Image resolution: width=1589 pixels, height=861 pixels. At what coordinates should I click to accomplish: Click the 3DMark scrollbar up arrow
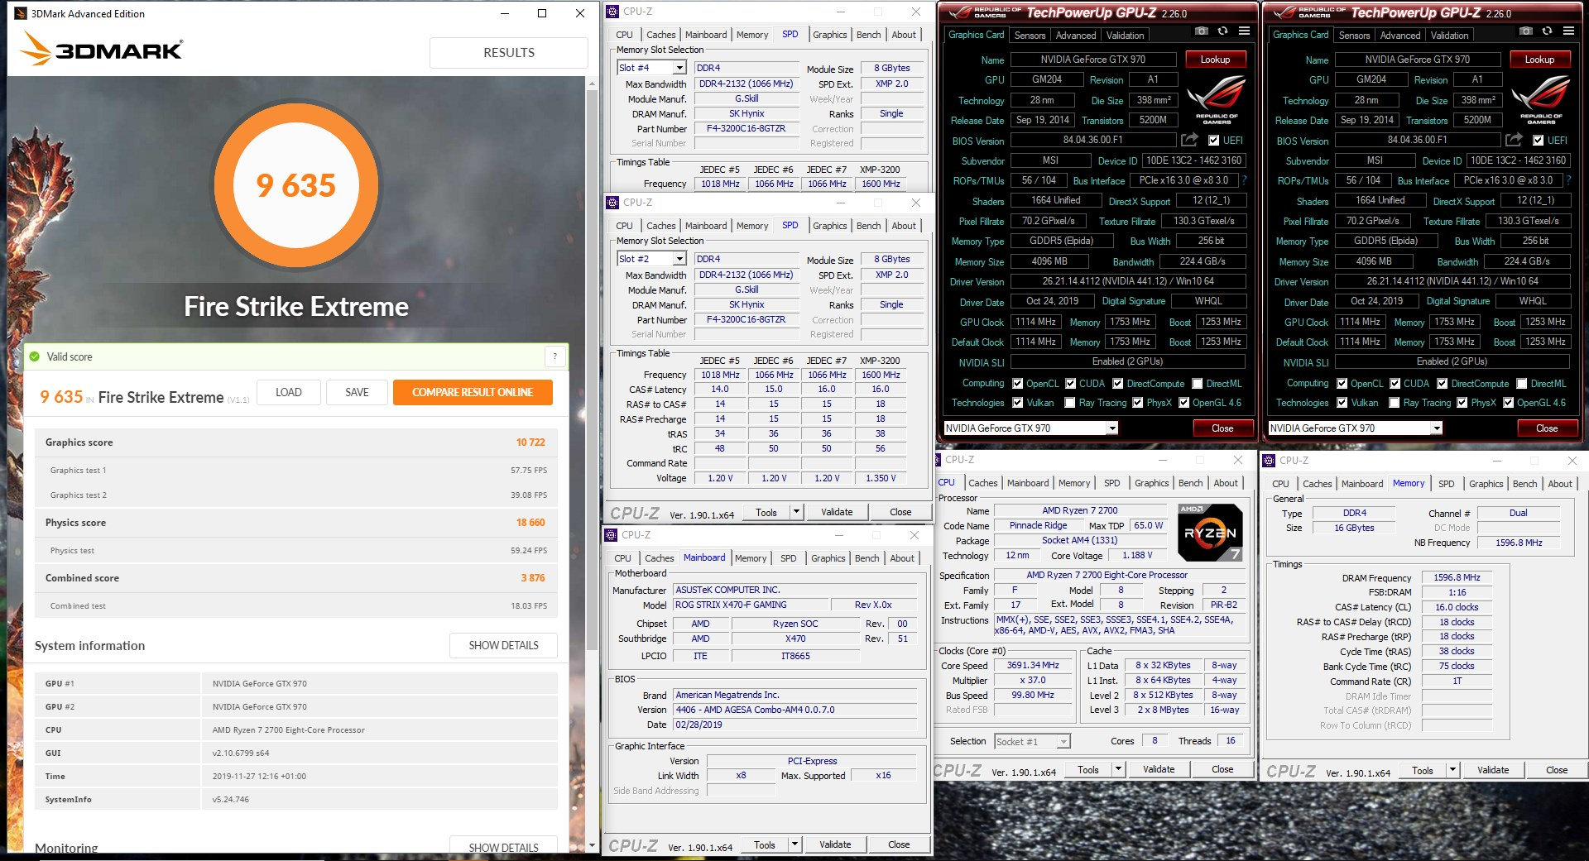click(x=592, y=84)
